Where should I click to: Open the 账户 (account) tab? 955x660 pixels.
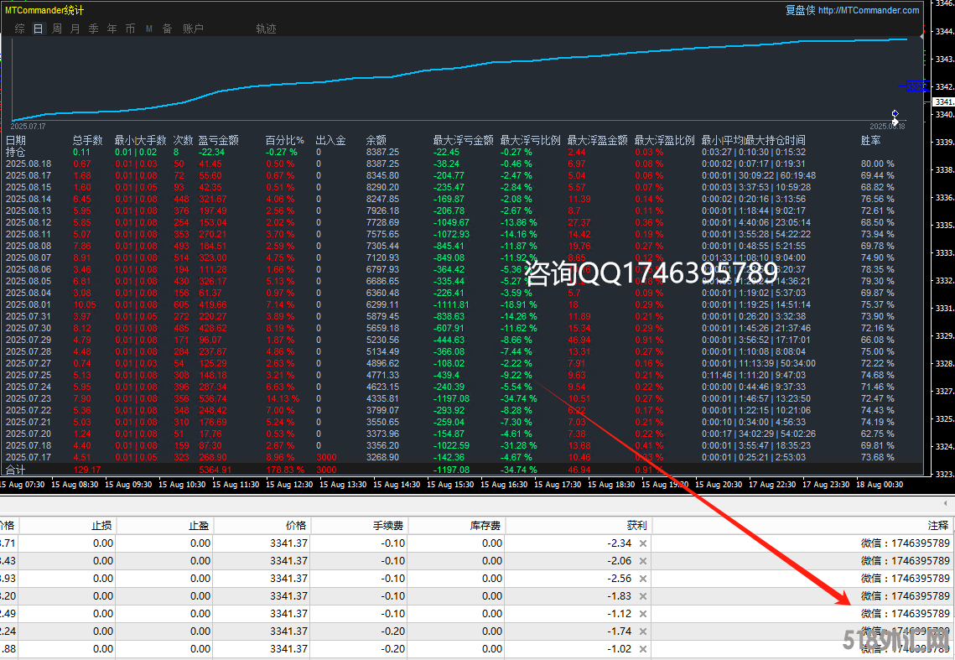(193, 29)
